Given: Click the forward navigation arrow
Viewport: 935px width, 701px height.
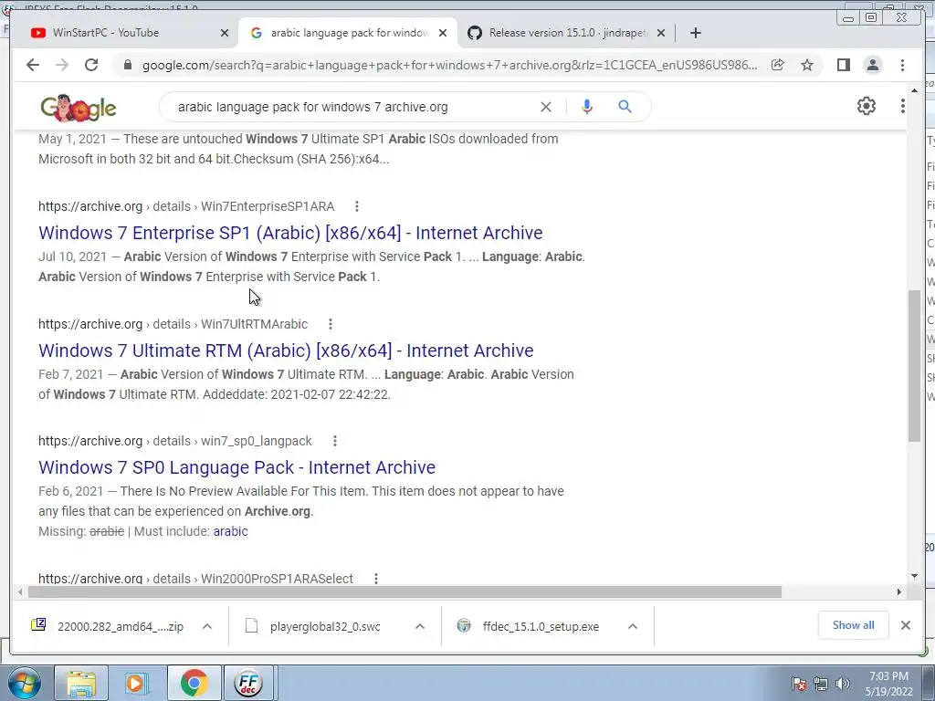Looking at the screenshot, I should pyautogui.click(x=62, y=65).
